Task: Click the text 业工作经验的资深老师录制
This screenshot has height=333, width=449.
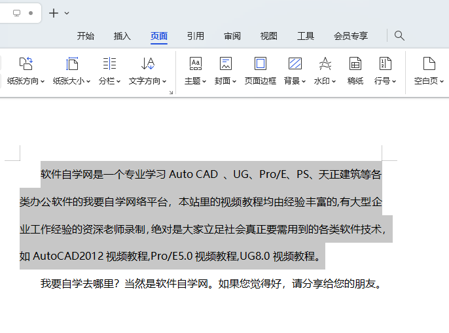Action: pos(82,230)
